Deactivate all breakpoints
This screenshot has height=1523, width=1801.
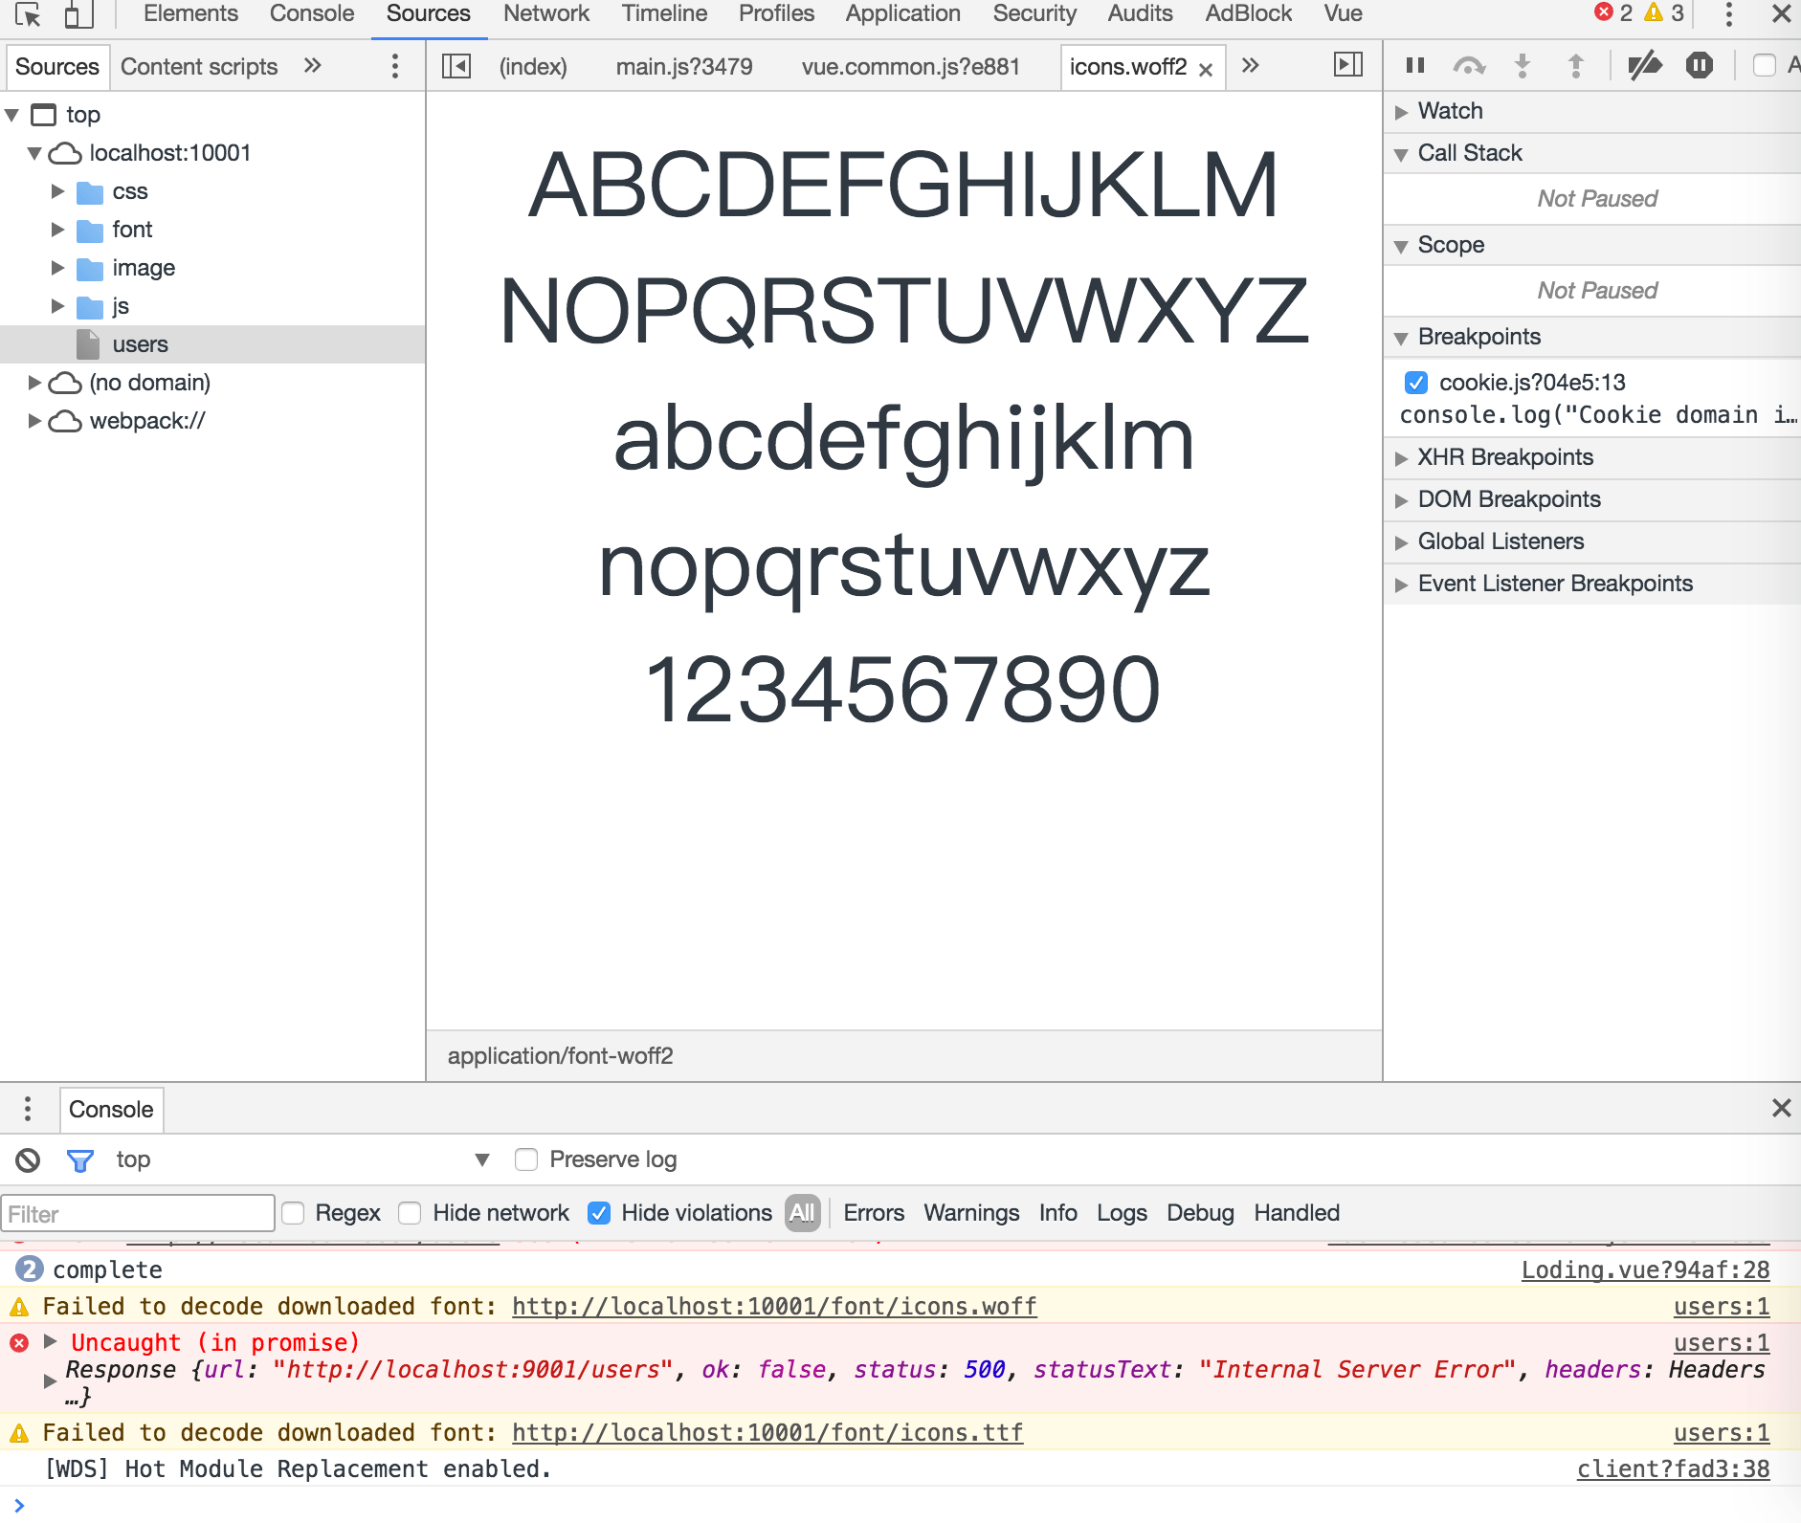click(1645, 65)
